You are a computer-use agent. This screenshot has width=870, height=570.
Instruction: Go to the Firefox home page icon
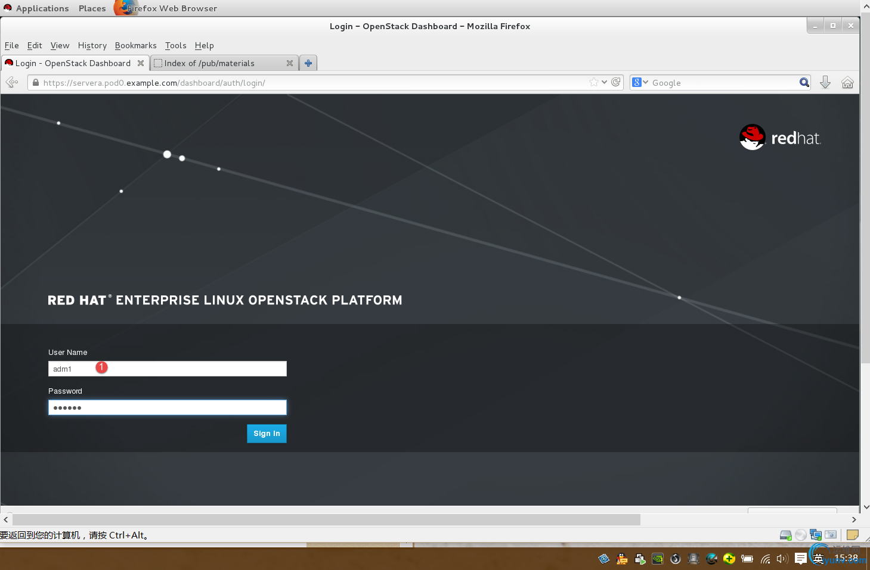(x=847, y=82)
